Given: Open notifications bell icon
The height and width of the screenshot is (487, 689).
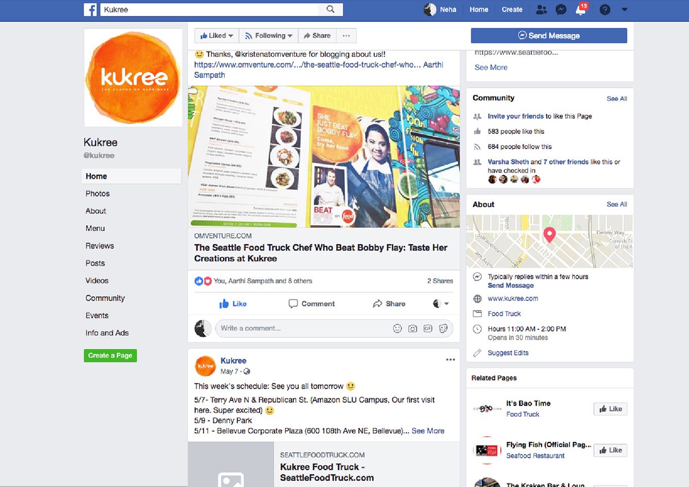Looking at the screenshot, I should point(581,9).
